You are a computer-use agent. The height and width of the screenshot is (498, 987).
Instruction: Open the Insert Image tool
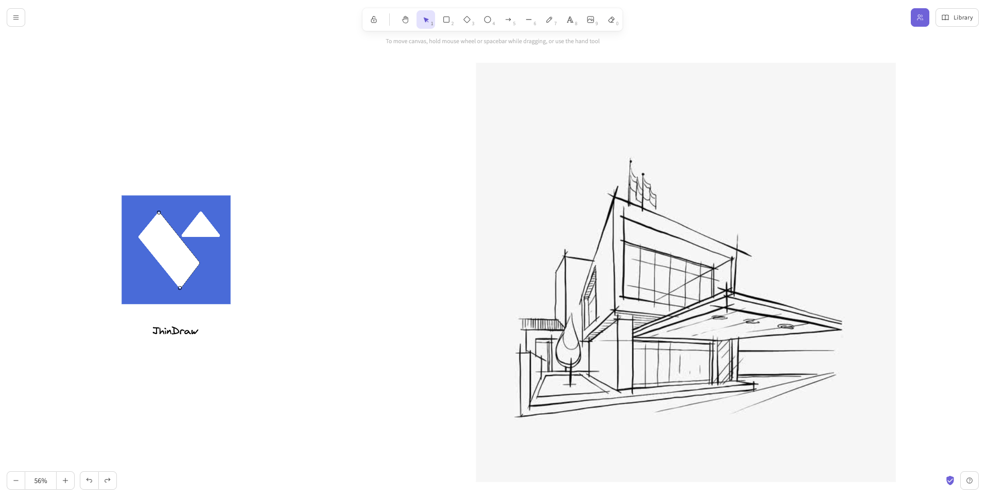click(x=591, y=20)
